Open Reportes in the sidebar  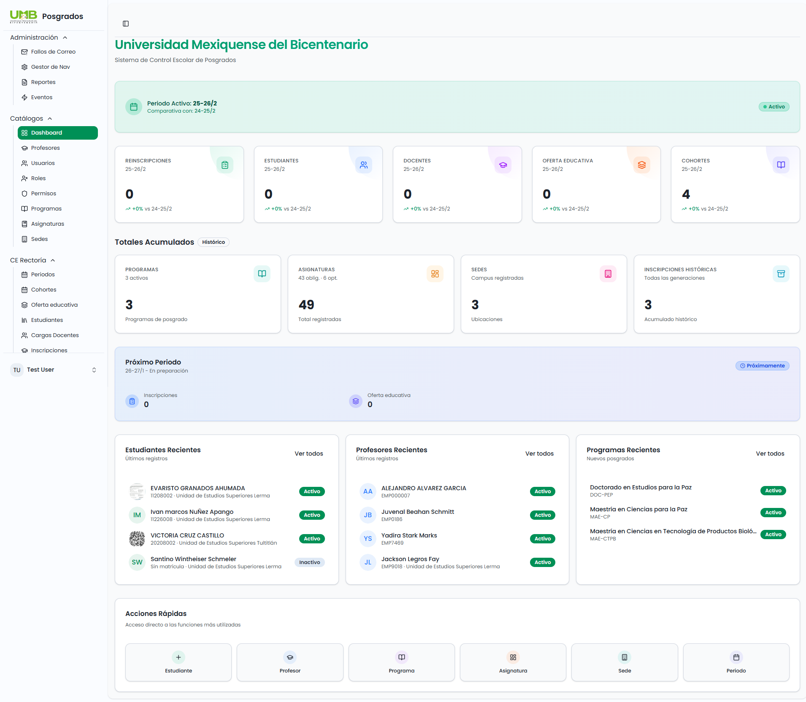point(58,82)
